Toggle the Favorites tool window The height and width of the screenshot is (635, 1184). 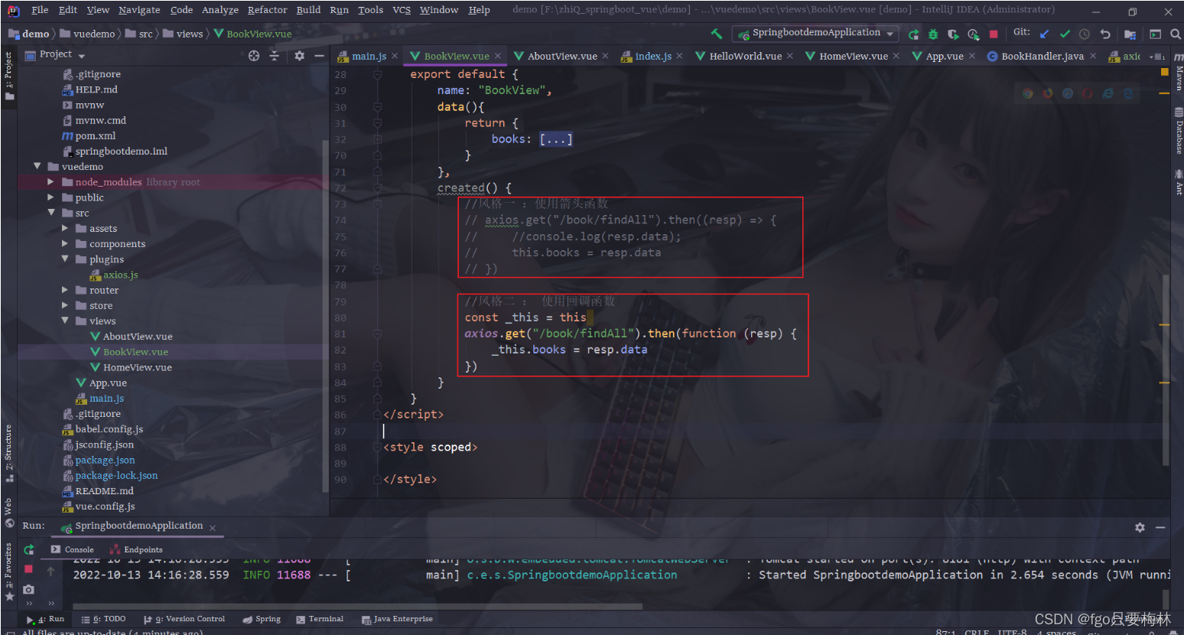click(8, 571)
